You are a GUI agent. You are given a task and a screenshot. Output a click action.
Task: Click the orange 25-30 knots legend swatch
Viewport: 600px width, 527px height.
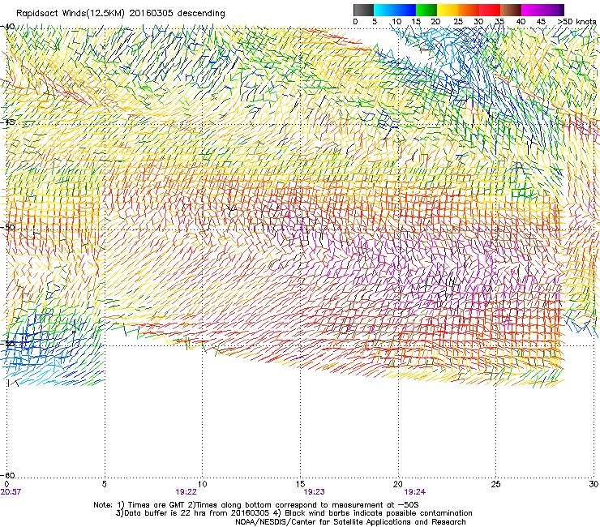click(x=469, y=10)
